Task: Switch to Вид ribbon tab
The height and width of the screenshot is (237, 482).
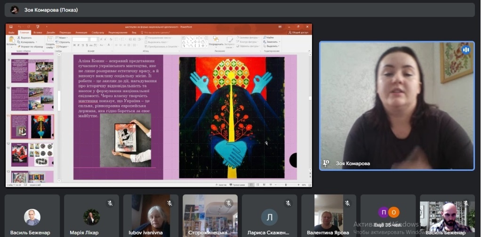Action: click(134, 32)
